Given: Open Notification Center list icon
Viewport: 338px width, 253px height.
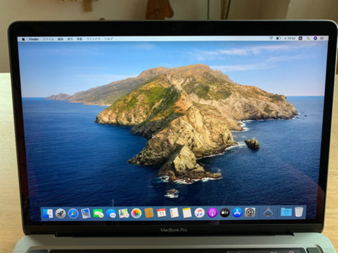Looking at the screenshot, I should 322,38.
